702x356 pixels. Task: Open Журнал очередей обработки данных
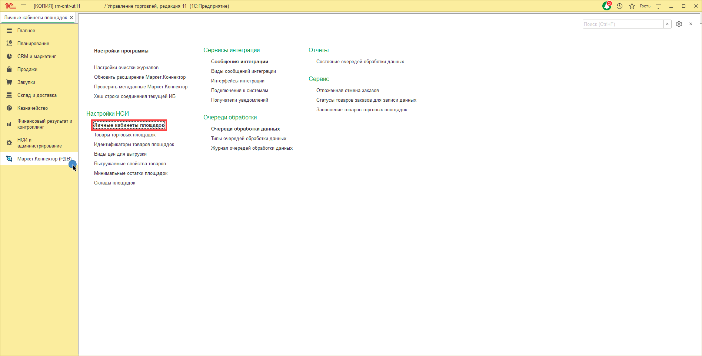click(252, 148)
